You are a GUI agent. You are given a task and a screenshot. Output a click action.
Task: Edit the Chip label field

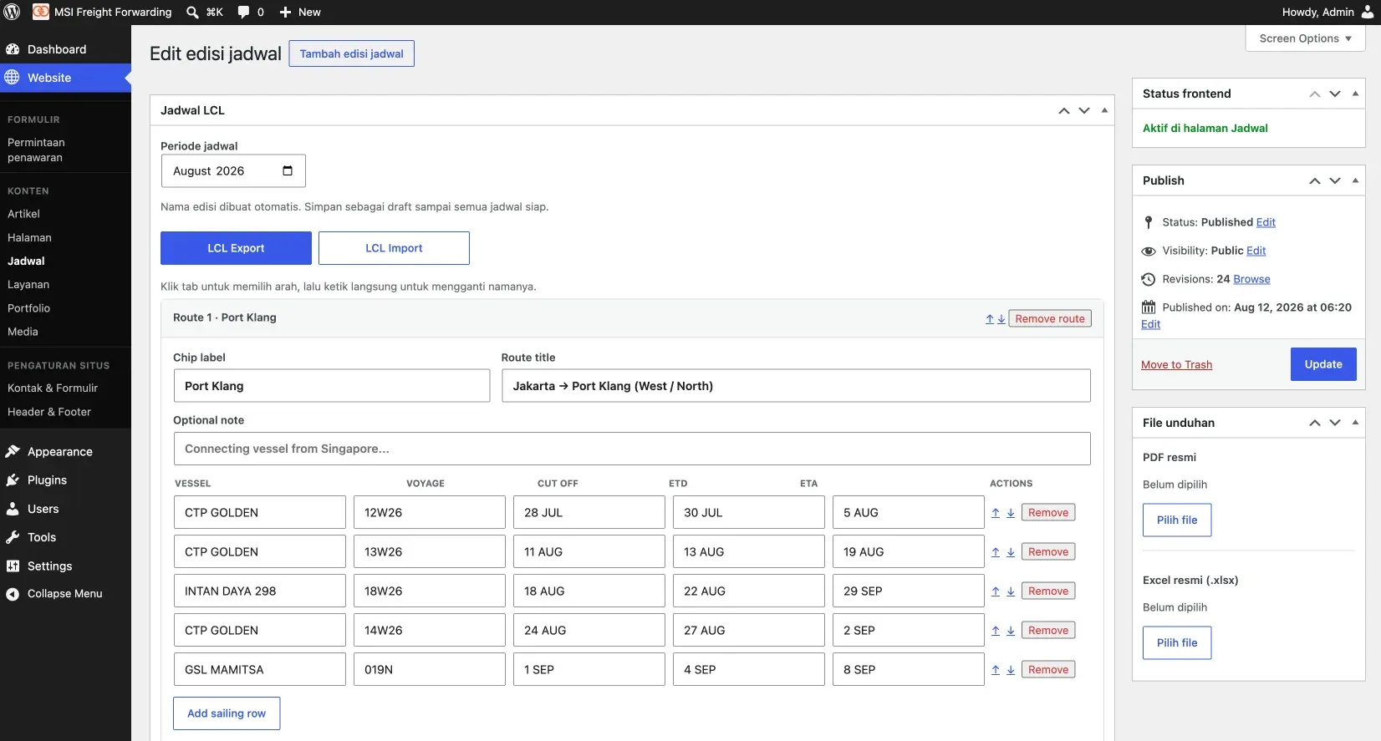point(332,386)
